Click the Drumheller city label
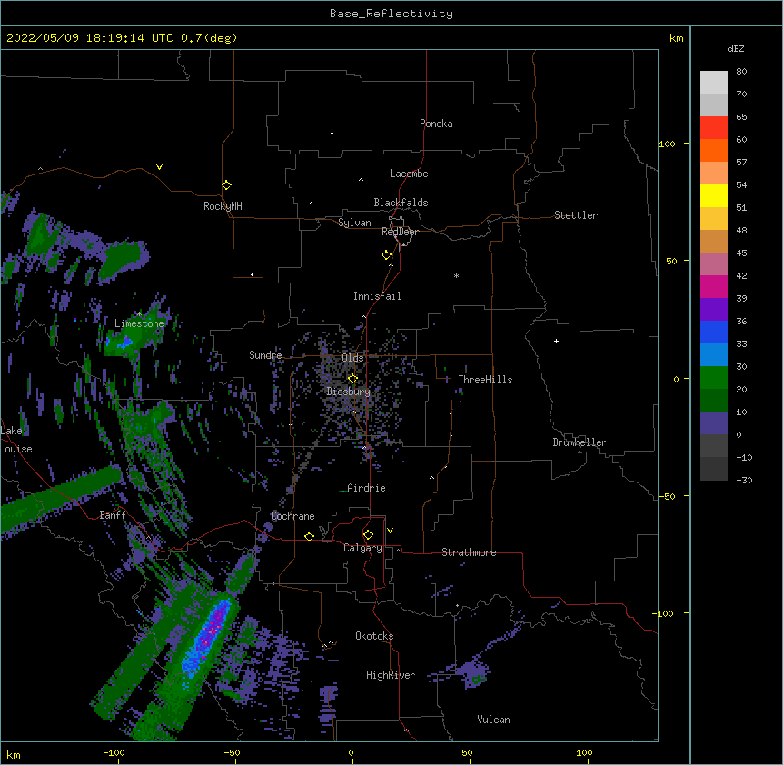The image size is (783, 765). pyautogui.click(x=580, y=442)
